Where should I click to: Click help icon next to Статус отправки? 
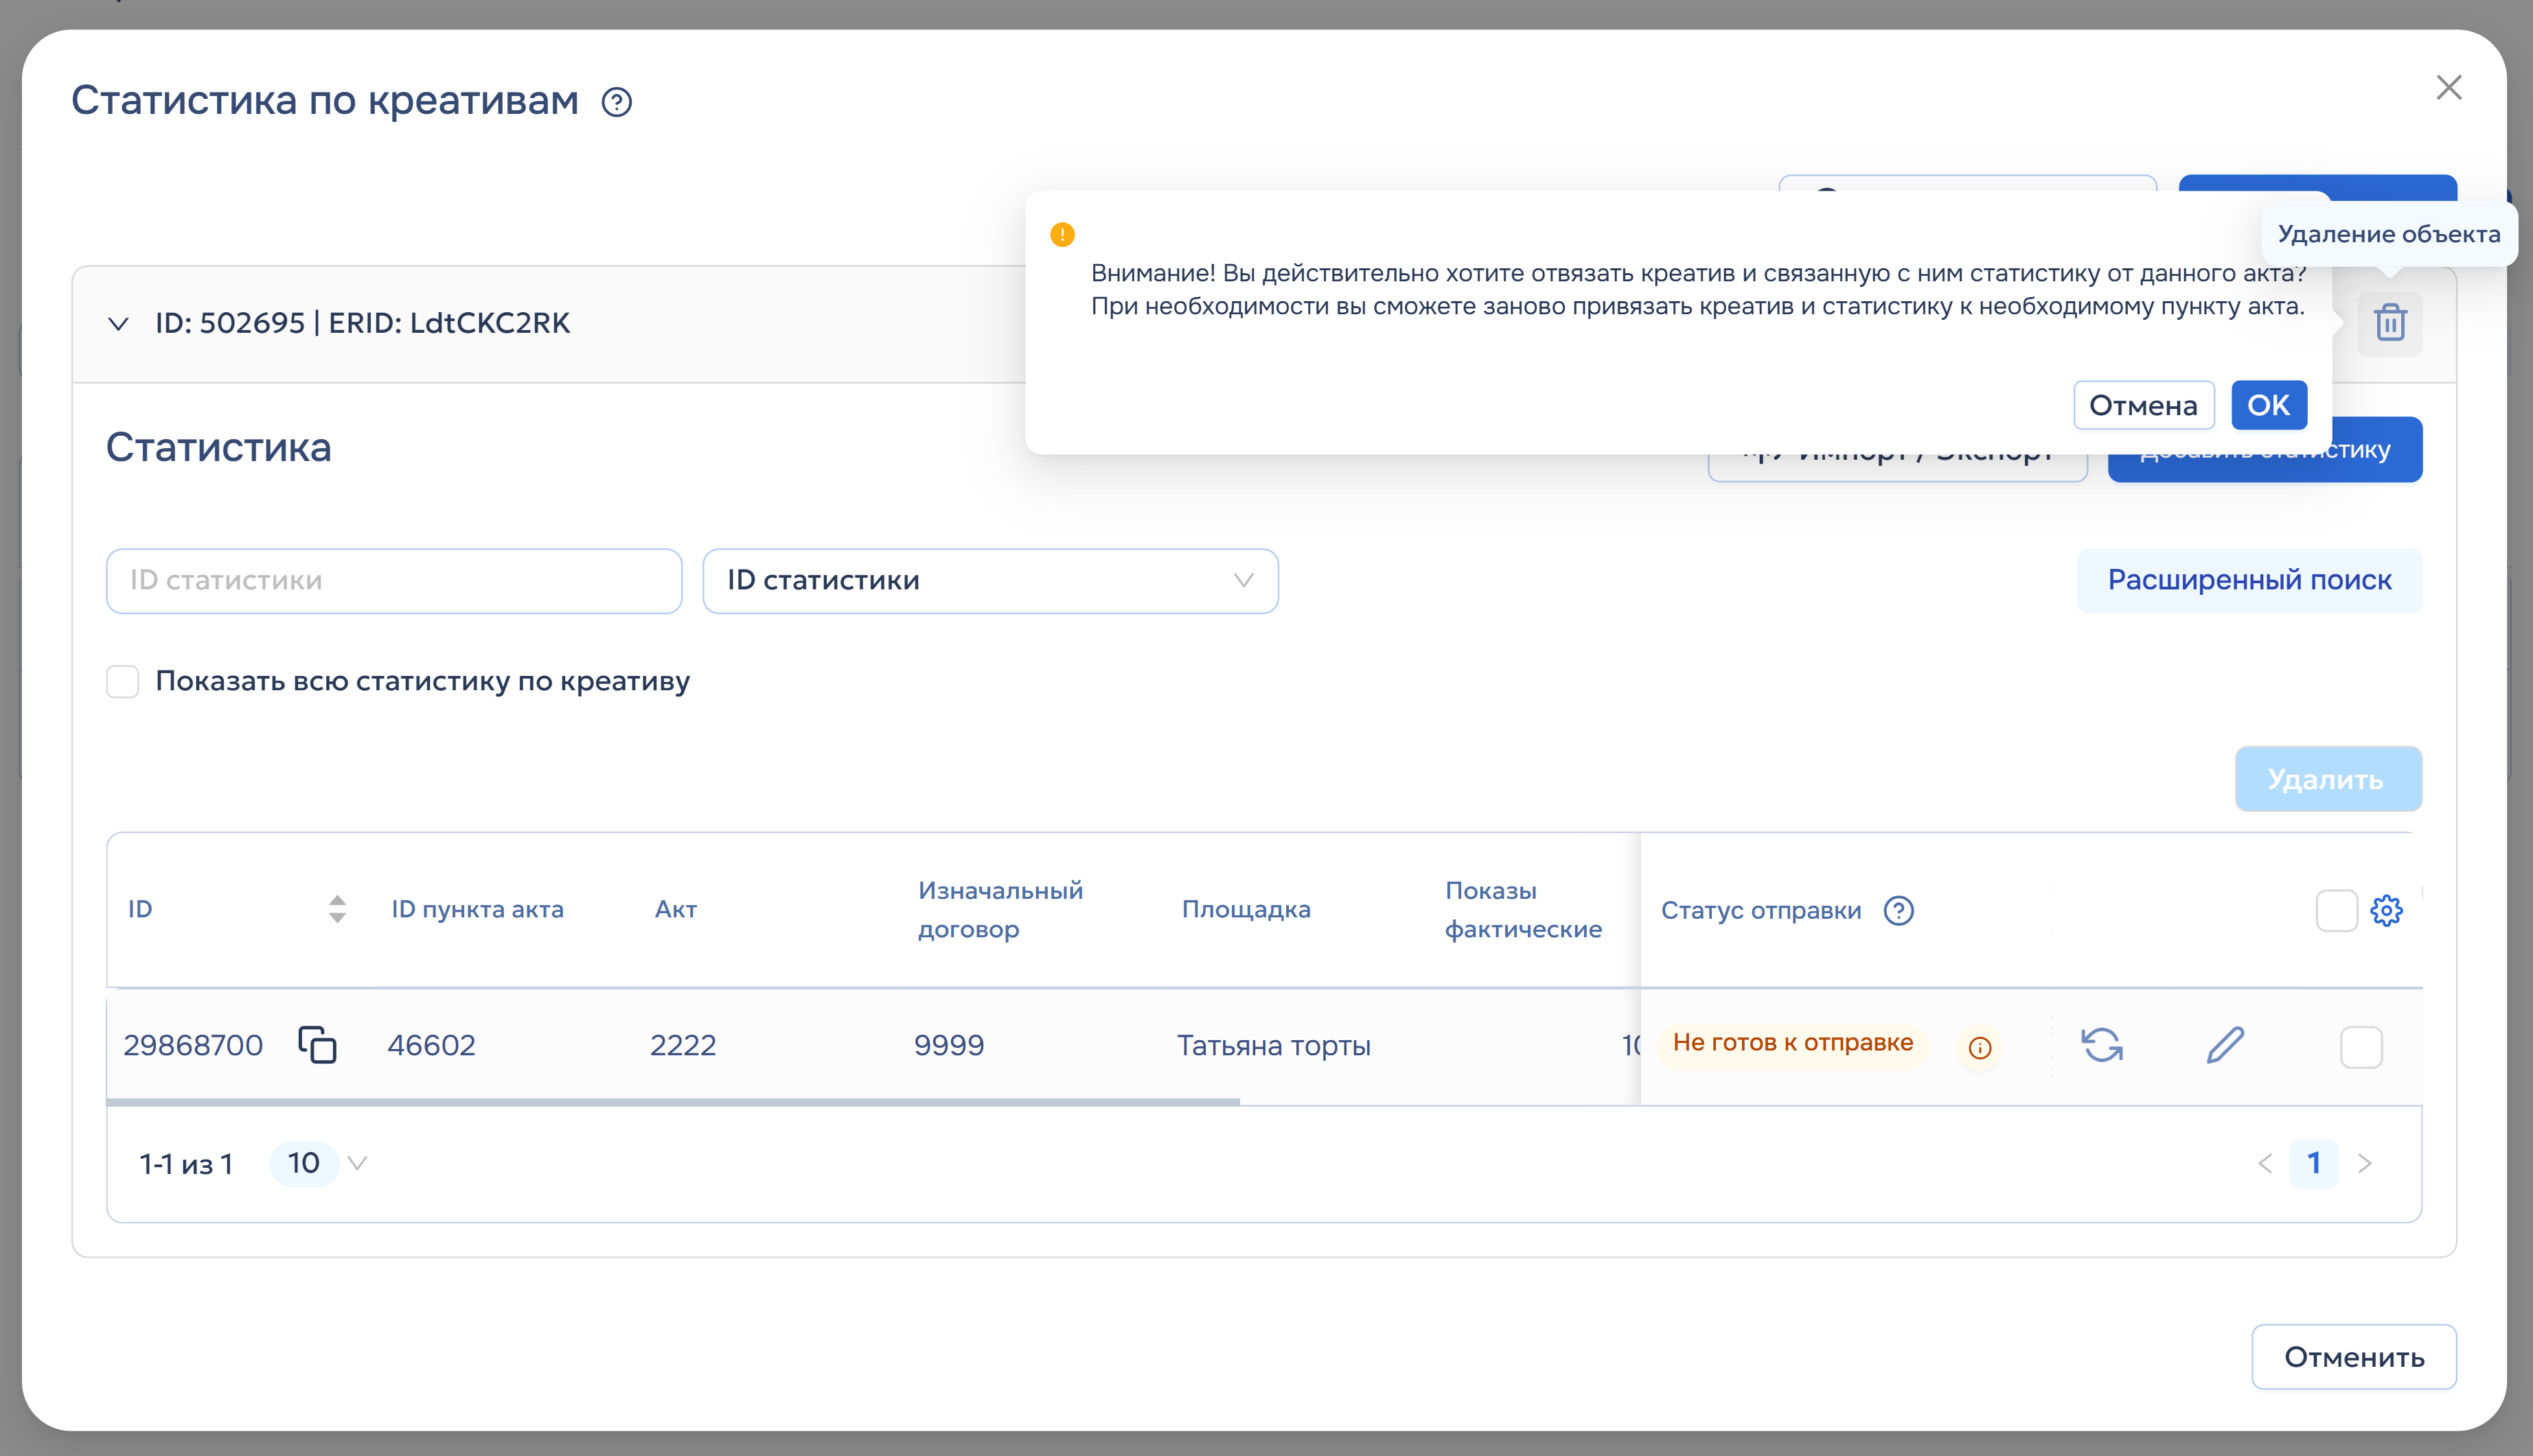(1898, 910)
